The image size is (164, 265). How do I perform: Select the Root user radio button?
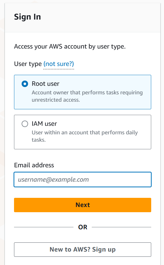[25, 84]
